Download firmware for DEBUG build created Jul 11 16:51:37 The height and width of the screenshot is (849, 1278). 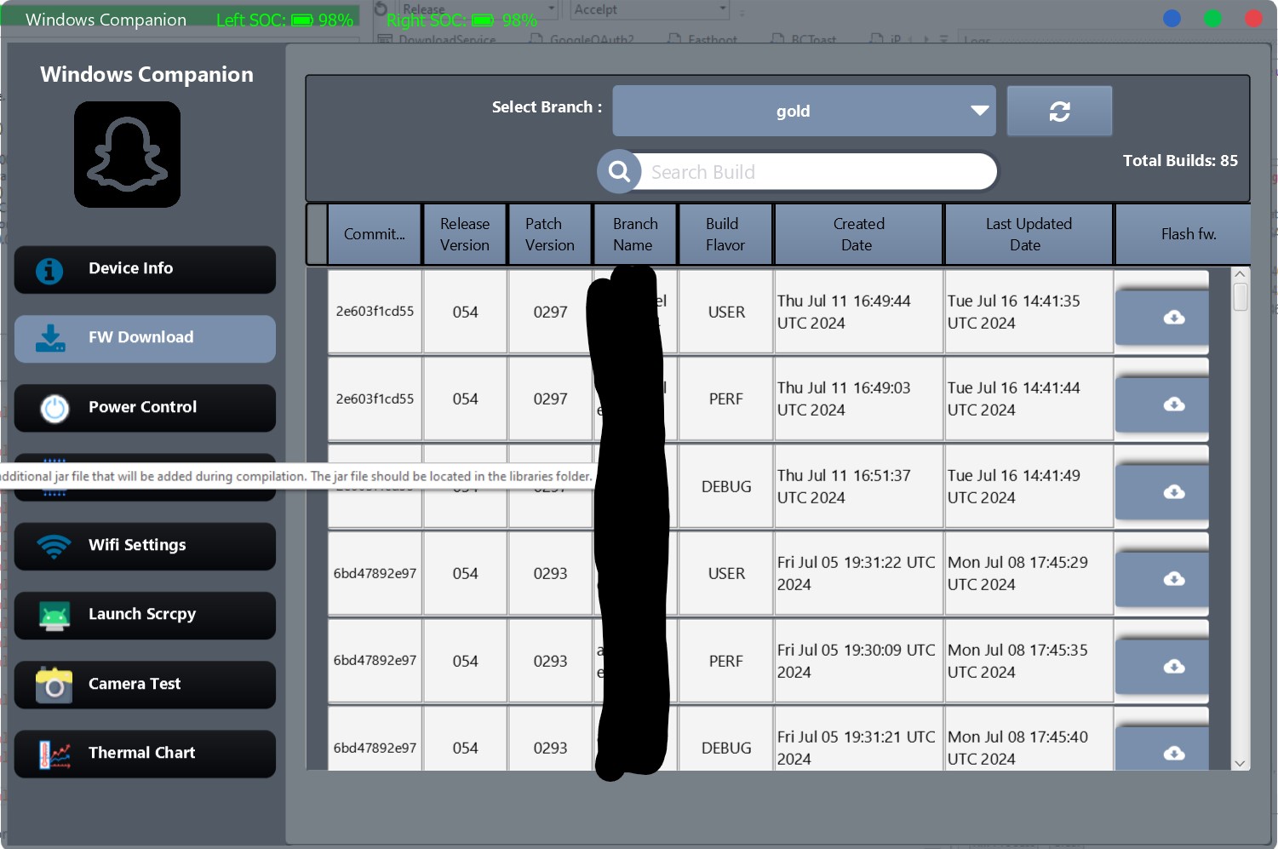point(1161,492)
